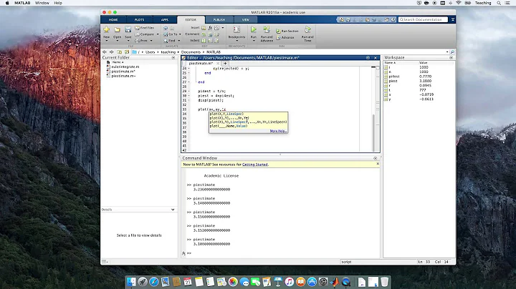Image resolution: width=516 pixels, height=289 pixels.
Task: Click the Run Section button
Action: click(287, 31)
